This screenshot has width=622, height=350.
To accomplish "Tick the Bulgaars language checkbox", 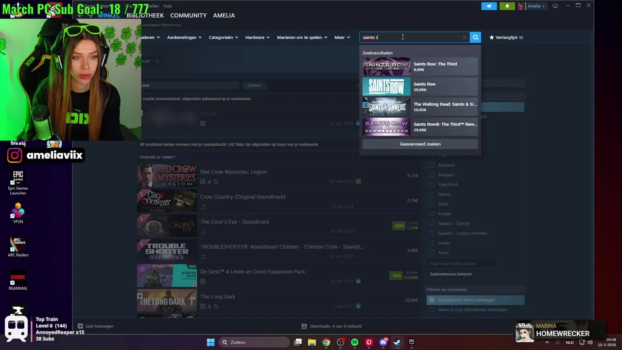I will click(x=432, y=175).
